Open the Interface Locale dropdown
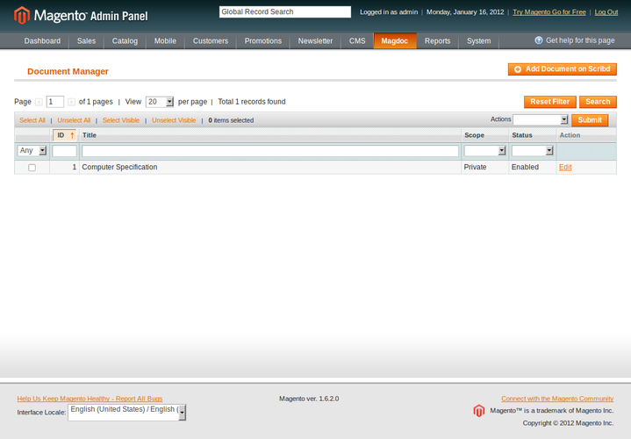Viewport: 631px width, 439px height. tap(126, 413)
